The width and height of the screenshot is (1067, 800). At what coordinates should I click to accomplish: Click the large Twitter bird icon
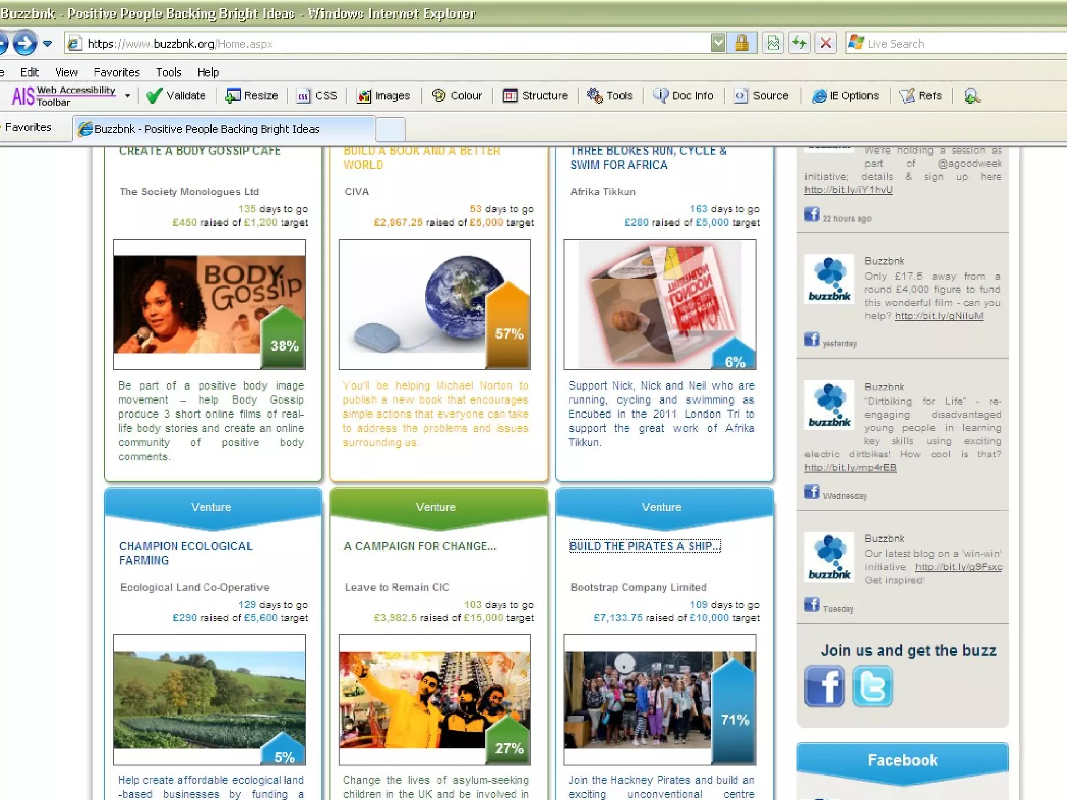(873, 686)
